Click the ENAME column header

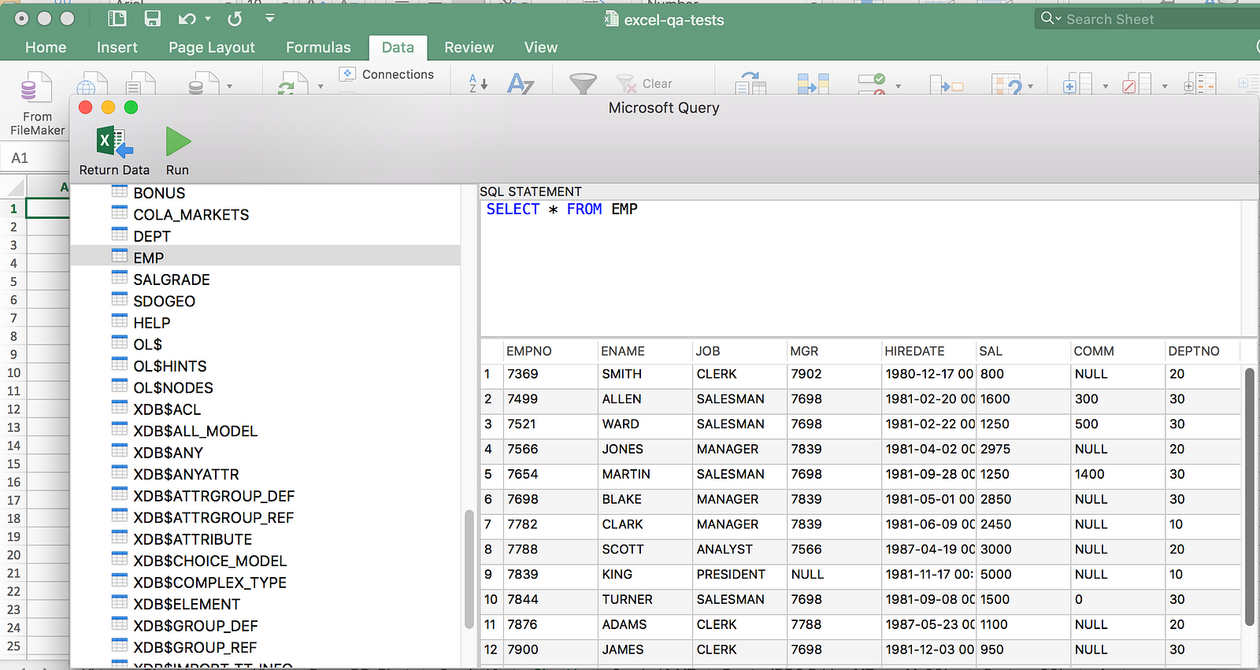pos(645,351)
